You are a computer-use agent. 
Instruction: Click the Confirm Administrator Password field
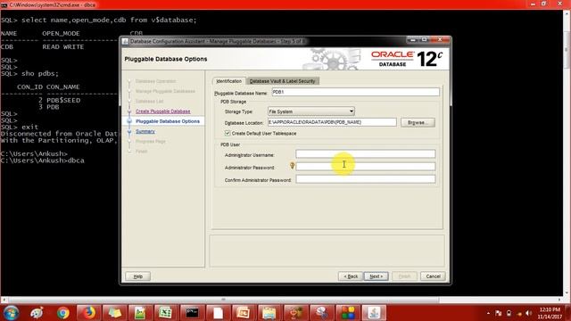[x=365, y=179]
